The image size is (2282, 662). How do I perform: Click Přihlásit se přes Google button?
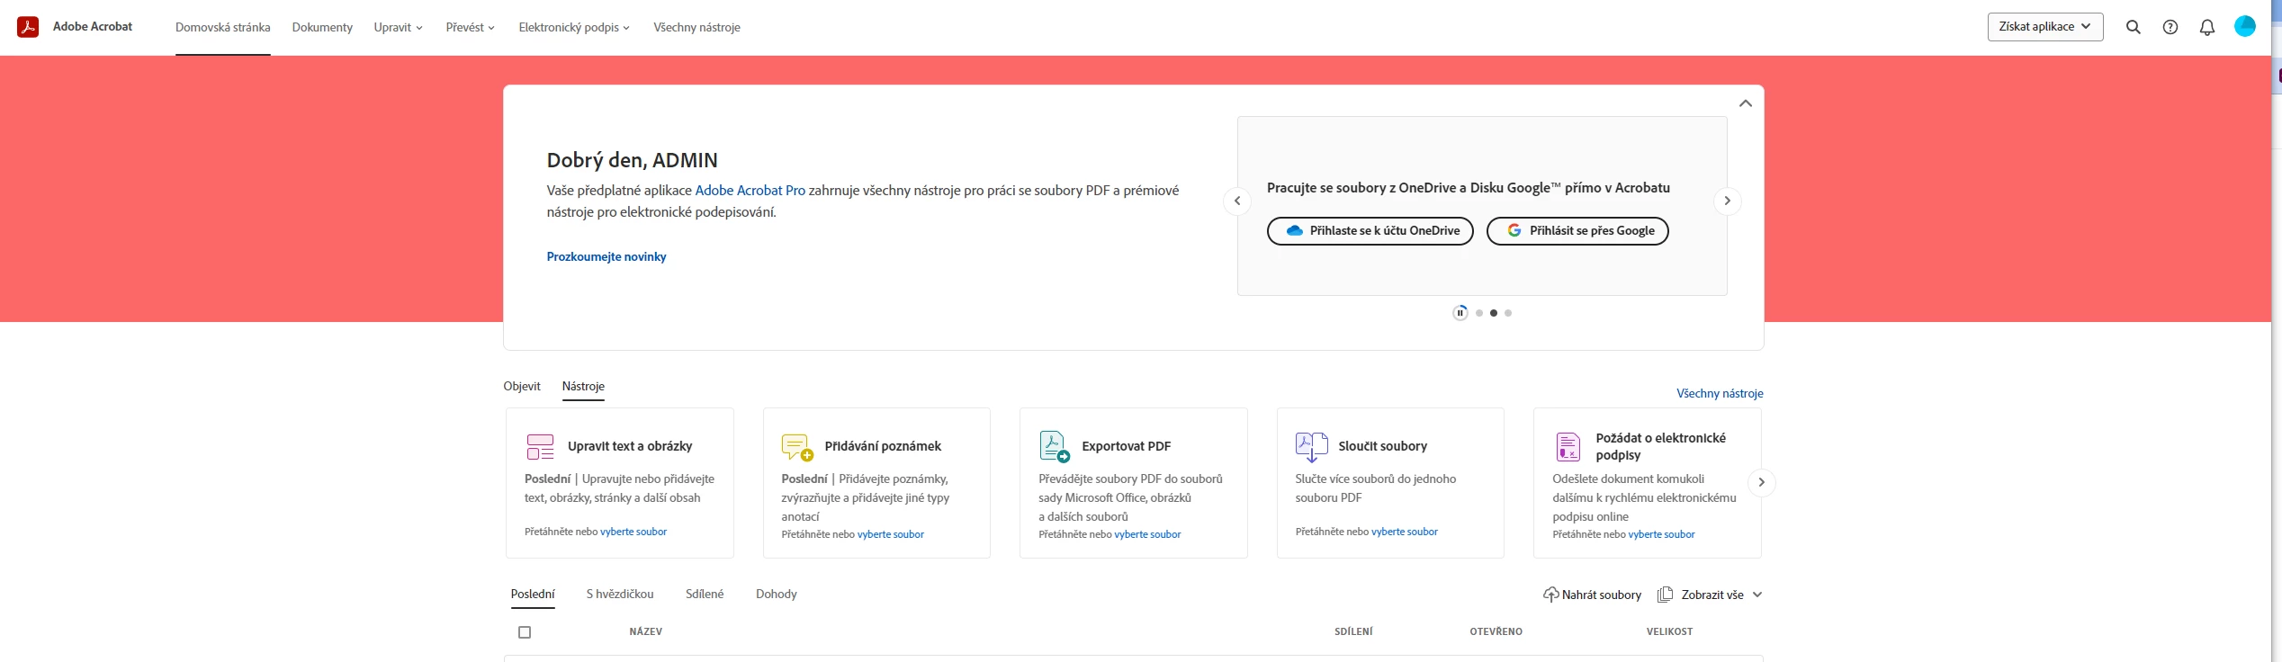click(x=1577, y=231)
